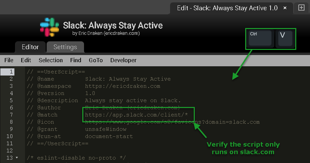Open new tab with plus icon

pyautogui.click(x=301, y=8)
